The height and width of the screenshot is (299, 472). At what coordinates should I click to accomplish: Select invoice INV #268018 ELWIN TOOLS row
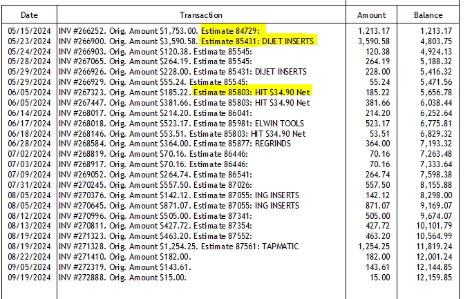[231, 124]
